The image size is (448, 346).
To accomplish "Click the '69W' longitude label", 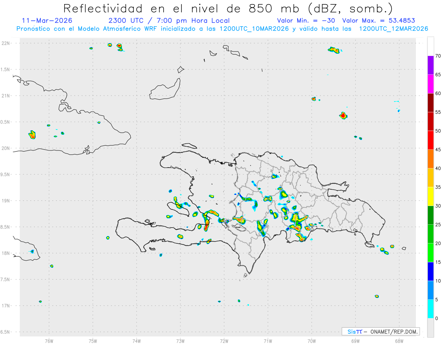I will 355,341.
